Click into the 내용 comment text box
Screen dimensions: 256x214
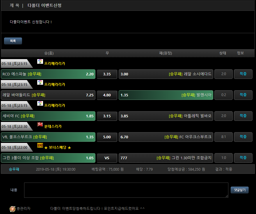tap(126, 190)
